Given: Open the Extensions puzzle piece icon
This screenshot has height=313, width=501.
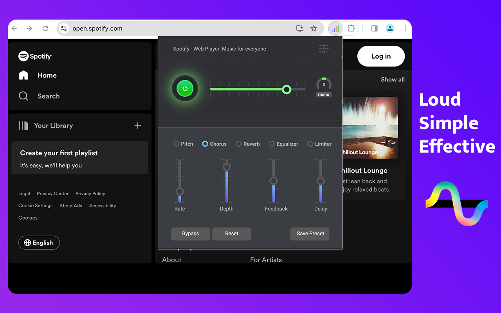Looking at the screenshot, I should pos(351,29).
